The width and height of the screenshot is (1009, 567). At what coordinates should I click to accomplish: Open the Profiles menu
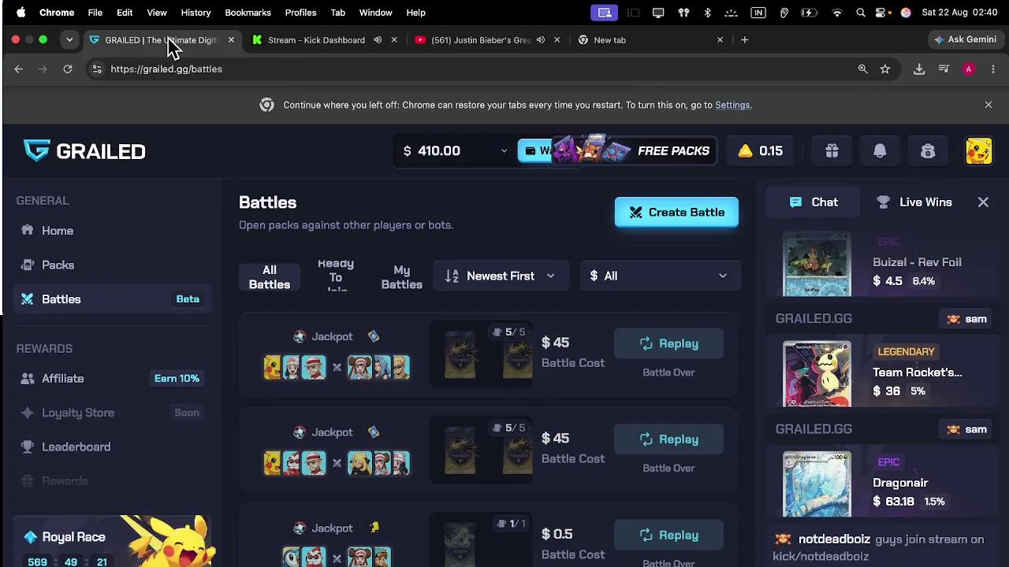point(300,13)
